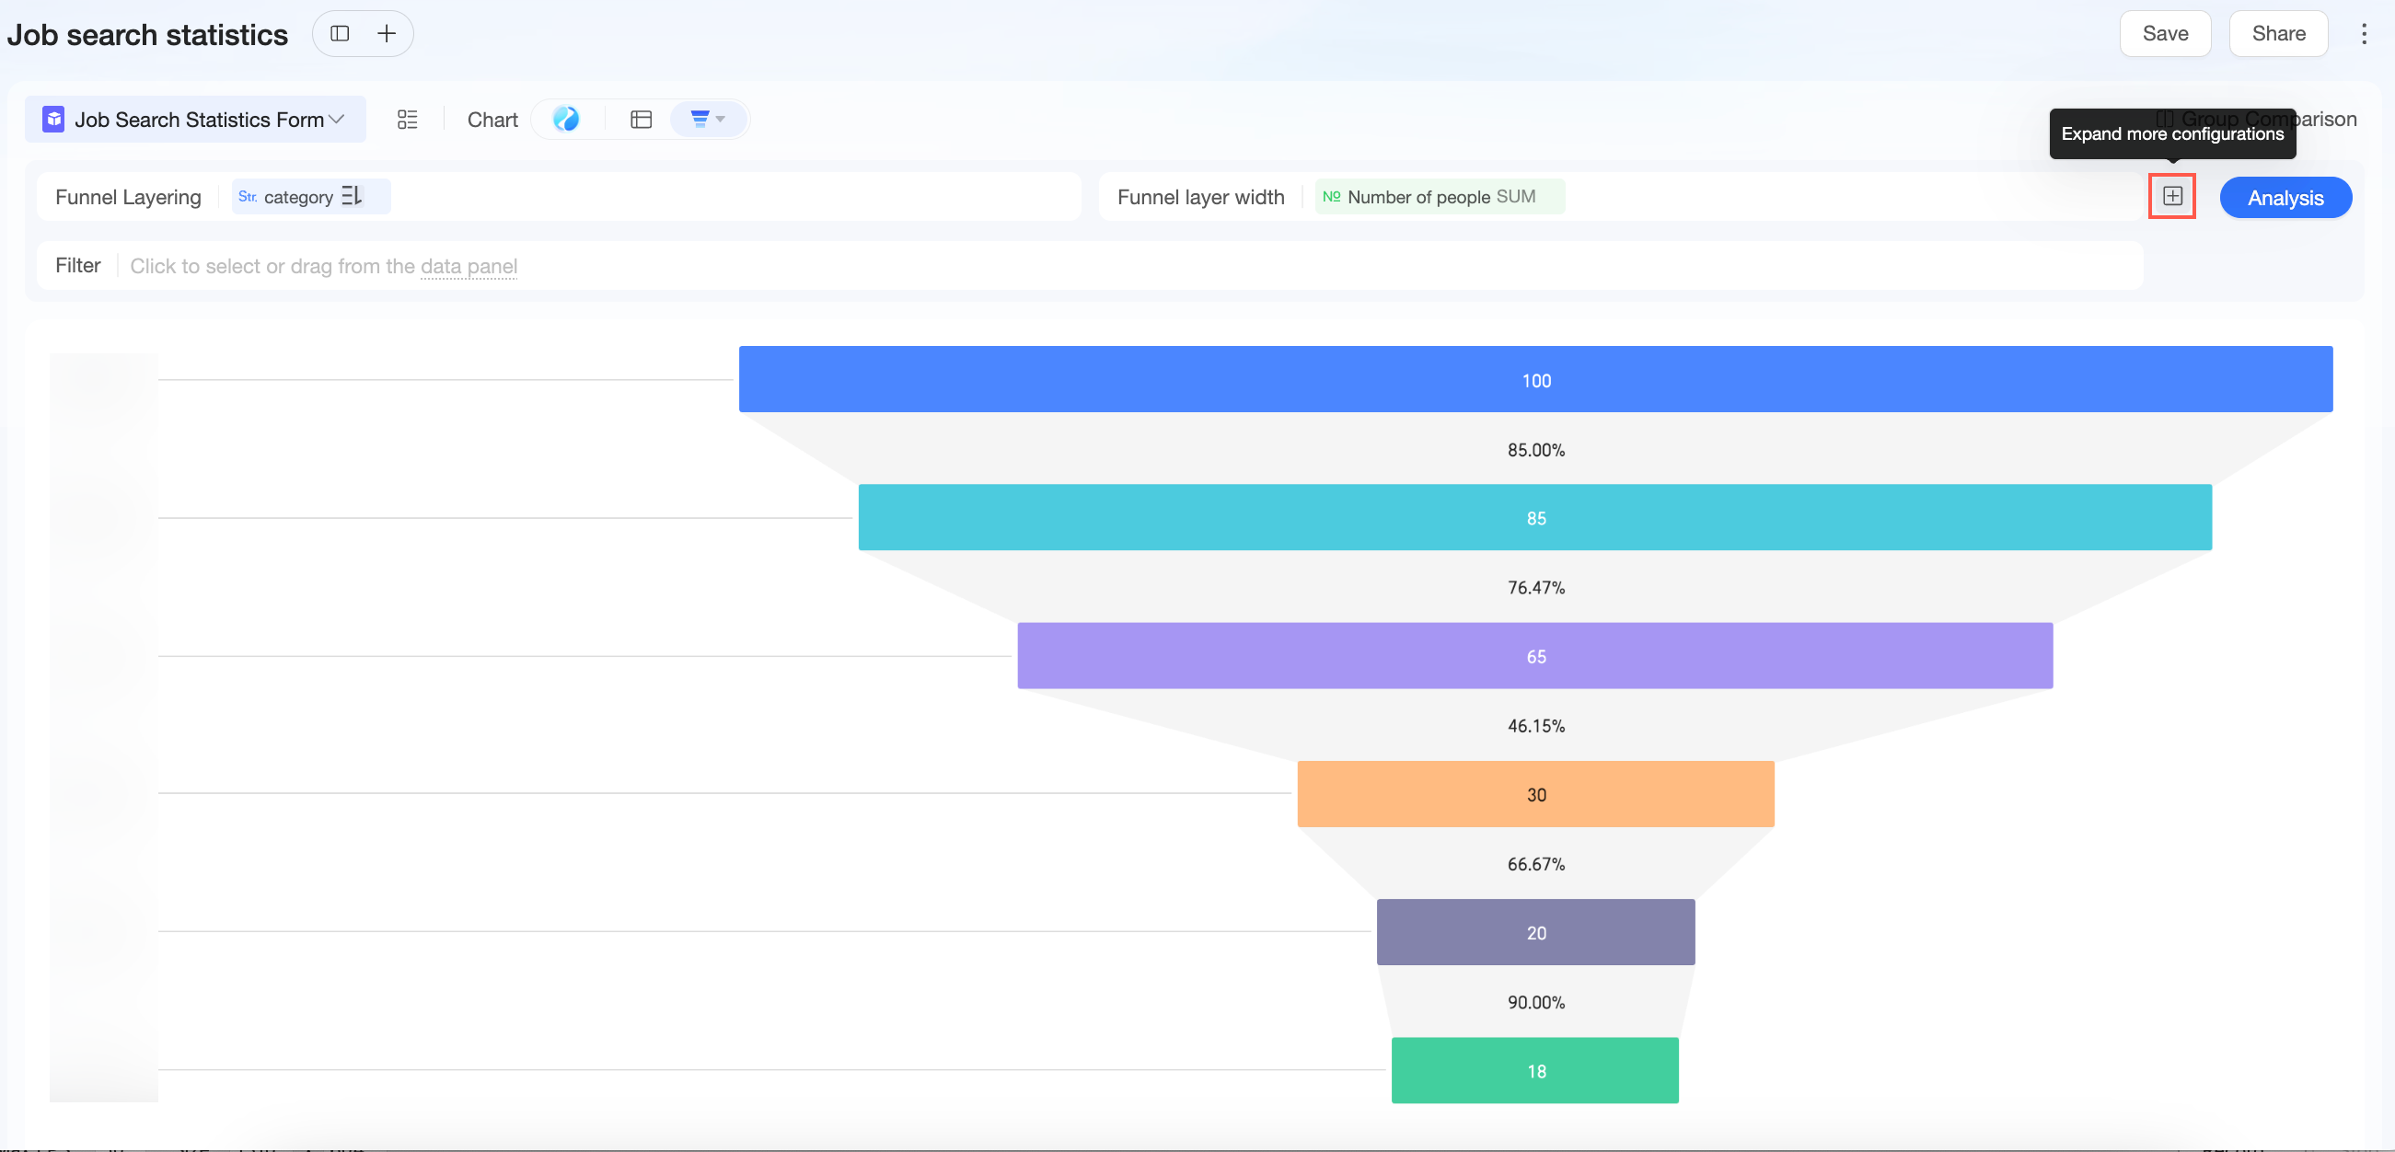This screenshot has height=1152, width=2395.
Task: Select the category field tag
Action: click(297, 196)
